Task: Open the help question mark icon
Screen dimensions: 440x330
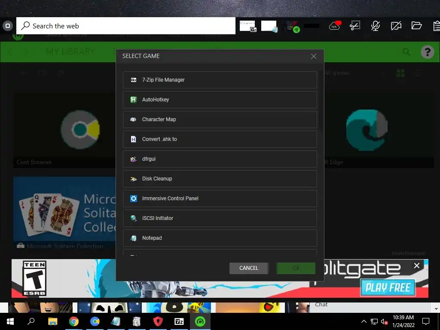Action: click(428, 52)
